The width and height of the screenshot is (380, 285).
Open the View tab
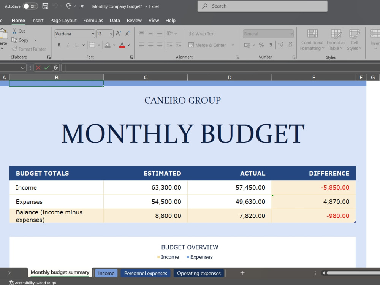pyautogui.click(x=154, y=21)
